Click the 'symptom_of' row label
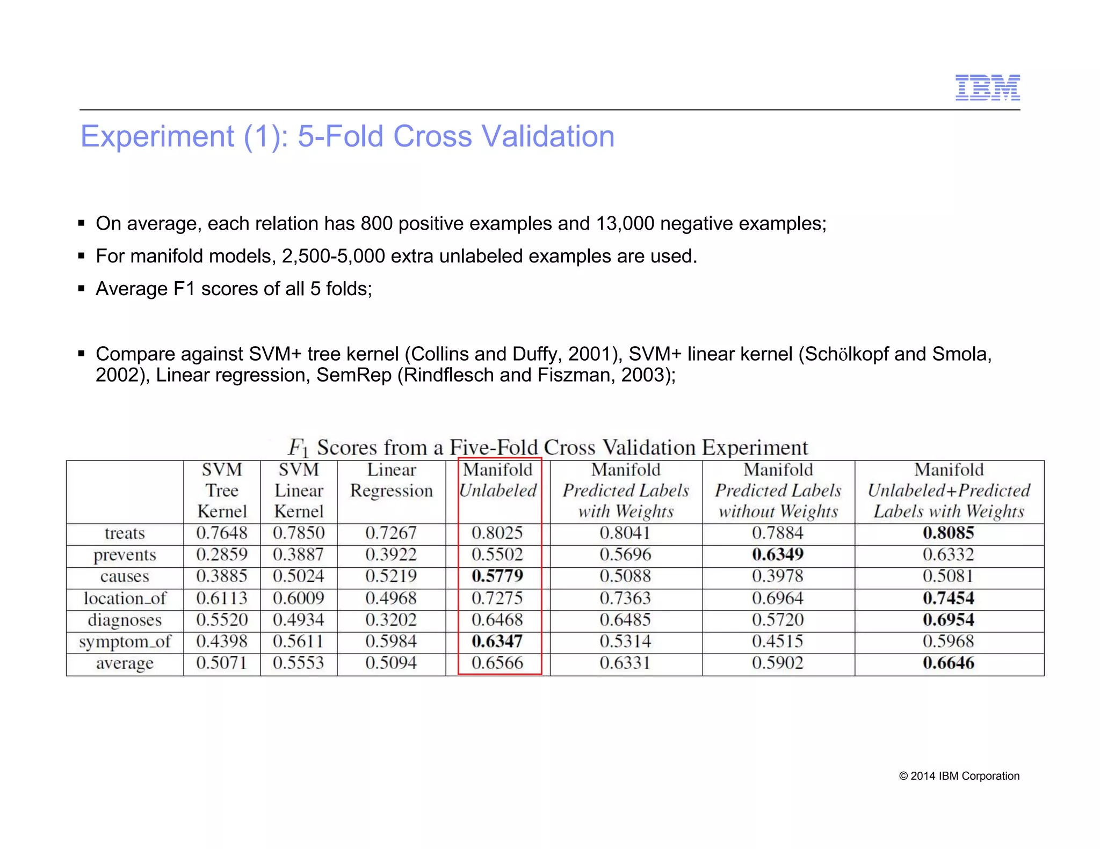1100x849 pixels. (125, 642)
